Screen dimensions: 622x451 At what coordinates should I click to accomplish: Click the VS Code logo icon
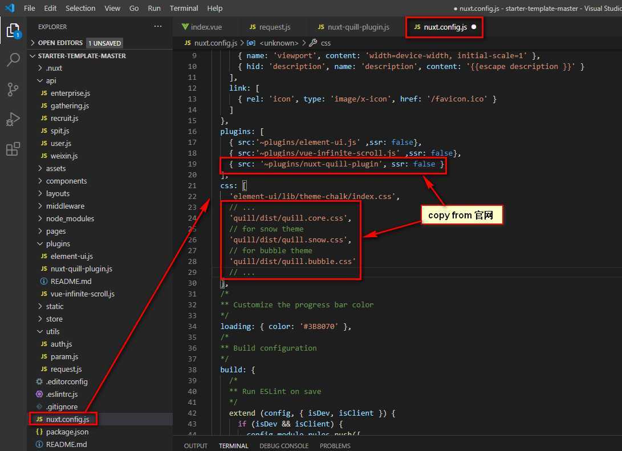pos(10,8)
